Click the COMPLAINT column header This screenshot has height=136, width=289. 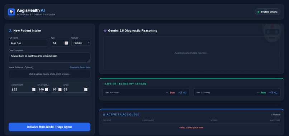(x=148, y=120)
